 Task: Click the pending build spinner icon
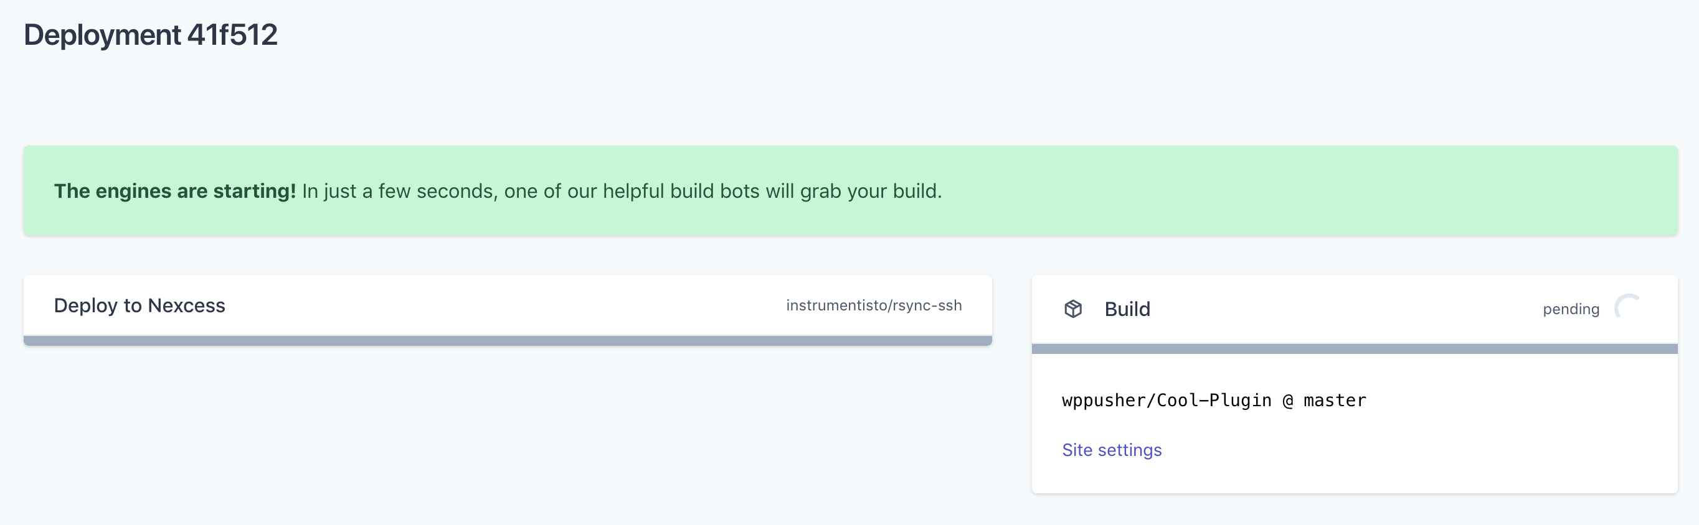coord(1628,308)
